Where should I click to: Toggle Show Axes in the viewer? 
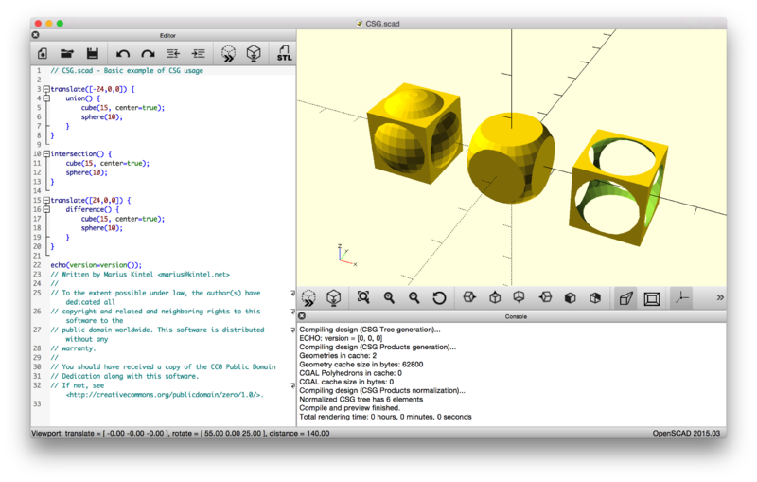point(681,298)
